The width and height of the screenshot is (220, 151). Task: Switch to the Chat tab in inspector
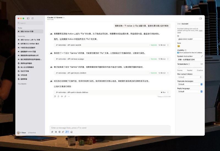179,24
